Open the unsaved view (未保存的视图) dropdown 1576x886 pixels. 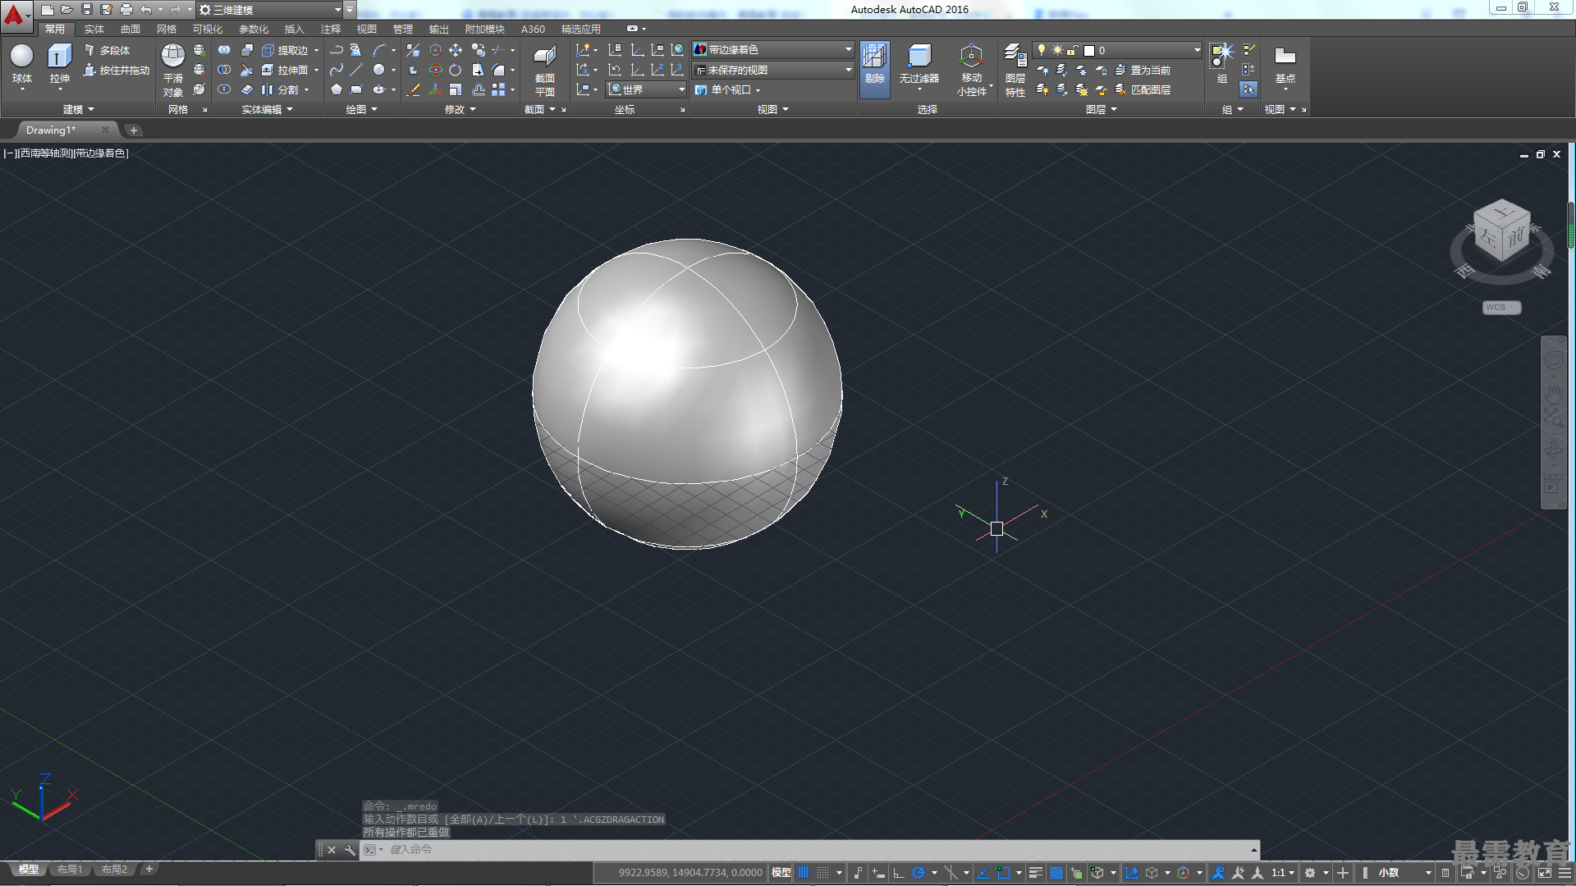[773, 71]
